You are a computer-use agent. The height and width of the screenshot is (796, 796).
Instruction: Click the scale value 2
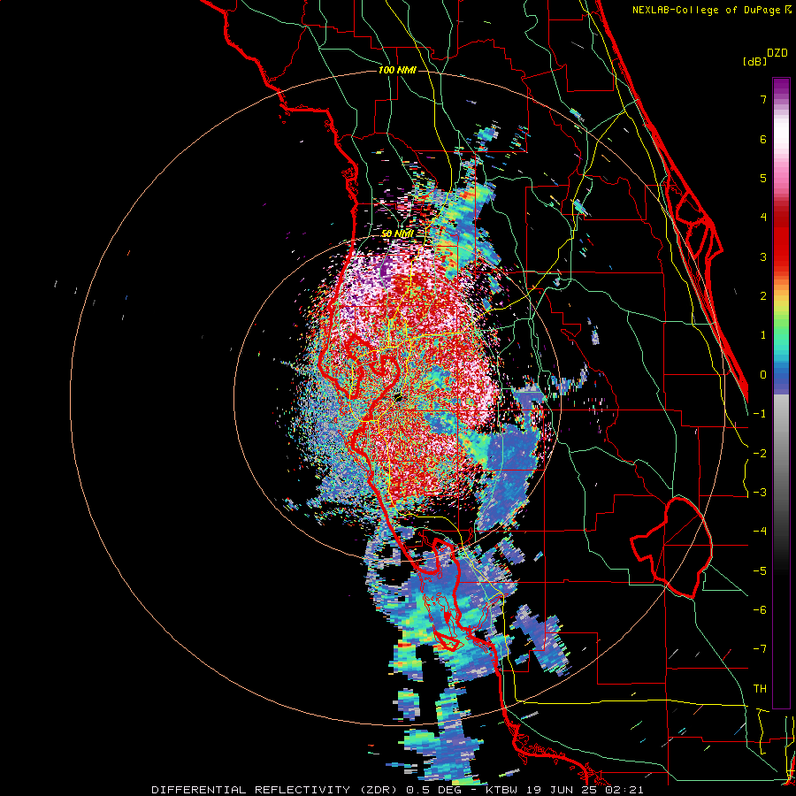pos(763,296)
